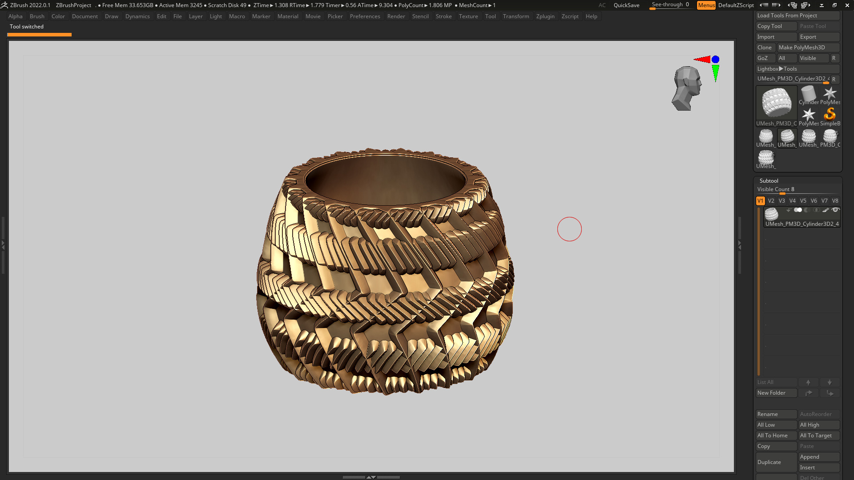Select visibility set V2
854x480 pixels.
[771, 201]
